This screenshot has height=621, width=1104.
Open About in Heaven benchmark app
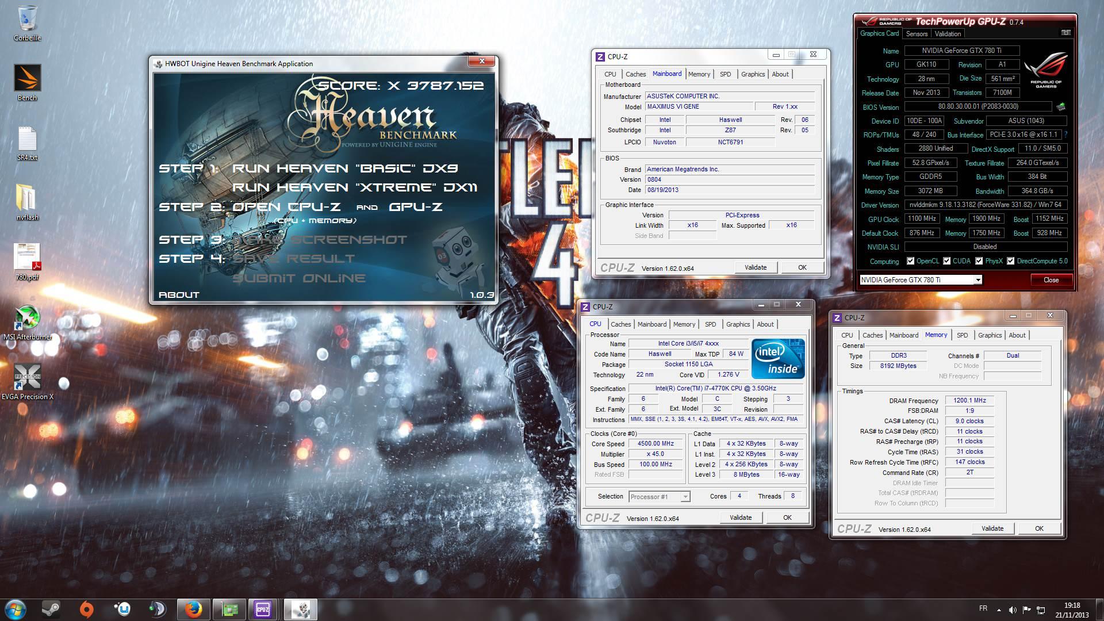[x=179, y=295]
